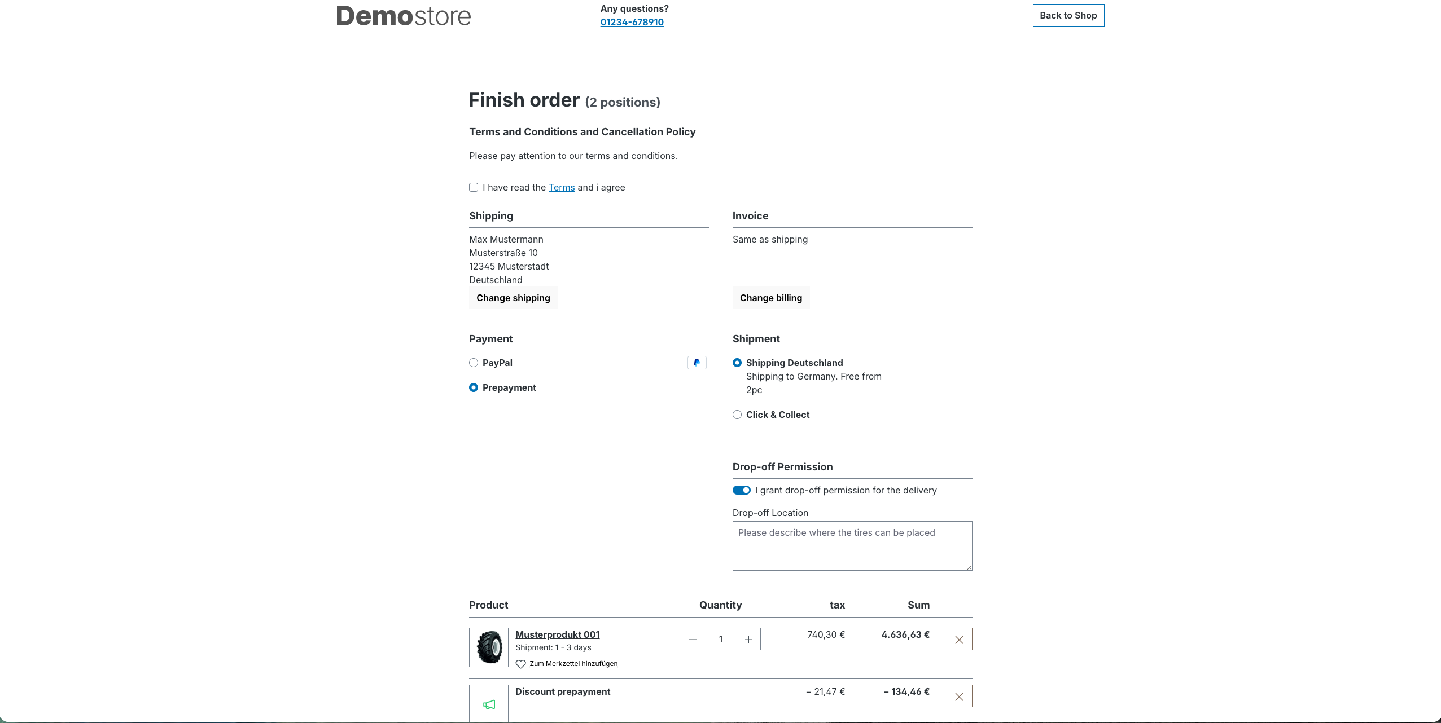Select Shipping Deutschland option
1441x723 pixels.
[737, 363]
